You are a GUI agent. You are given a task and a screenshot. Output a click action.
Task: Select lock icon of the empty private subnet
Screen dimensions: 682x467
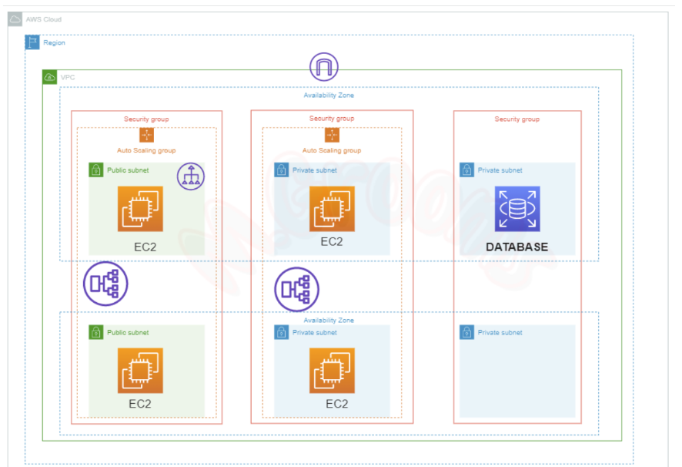(466, 332)
